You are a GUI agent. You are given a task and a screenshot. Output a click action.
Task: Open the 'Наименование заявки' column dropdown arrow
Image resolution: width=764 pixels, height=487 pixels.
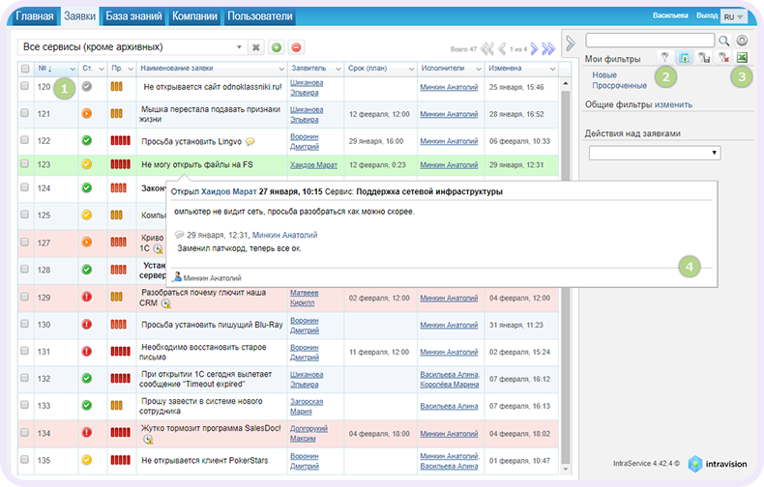coord(281,70)
